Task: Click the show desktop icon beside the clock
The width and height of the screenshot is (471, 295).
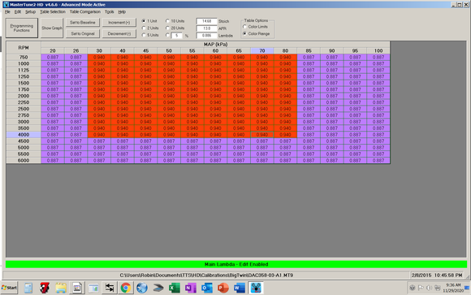Action: (468, 288)
